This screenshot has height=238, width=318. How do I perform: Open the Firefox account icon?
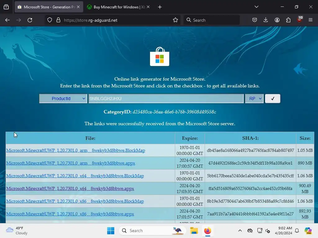[277, 20]
